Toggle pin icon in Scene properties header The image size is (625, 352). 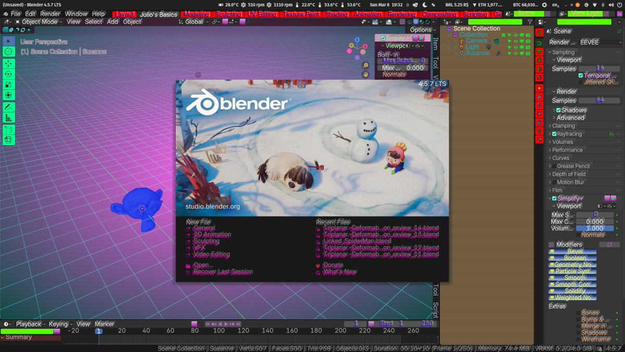[619, 31]
